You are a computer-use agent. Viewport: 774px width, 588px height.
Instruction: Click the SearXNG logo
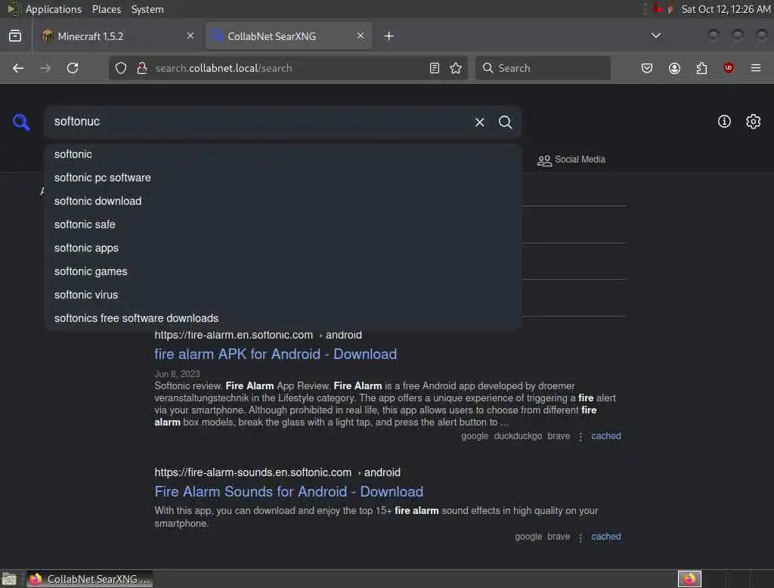[21, 122]
